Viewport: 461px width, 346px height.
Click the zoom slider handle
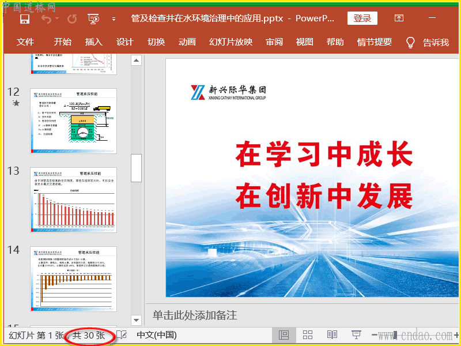coord(395,335)
